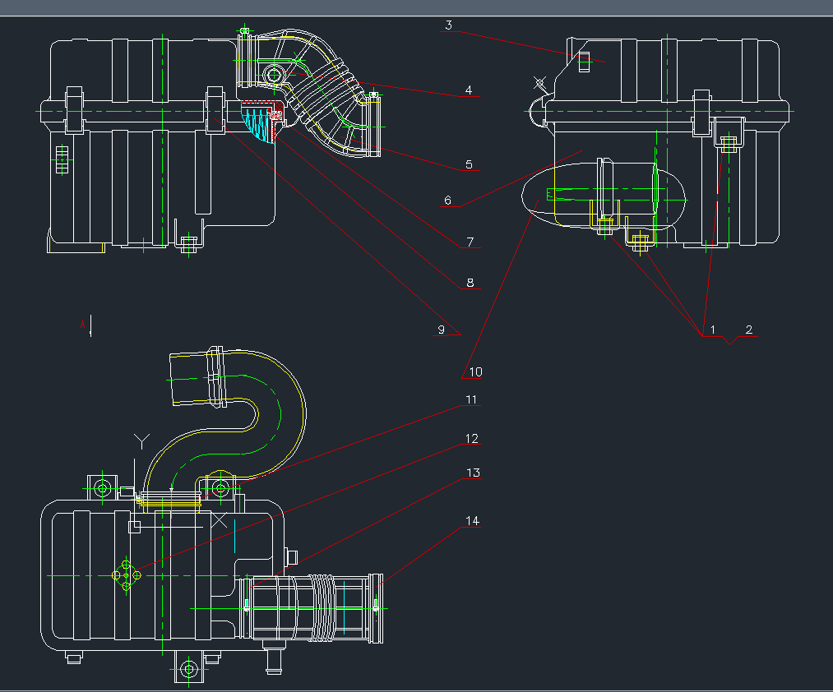Select the corrugated hose in bottom view
833x692 pixels.
point(326,608)
